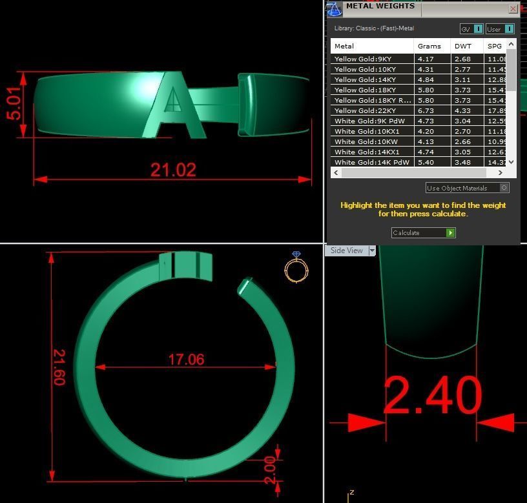Click the Metal Weights panel logo icon

(334, 9)
